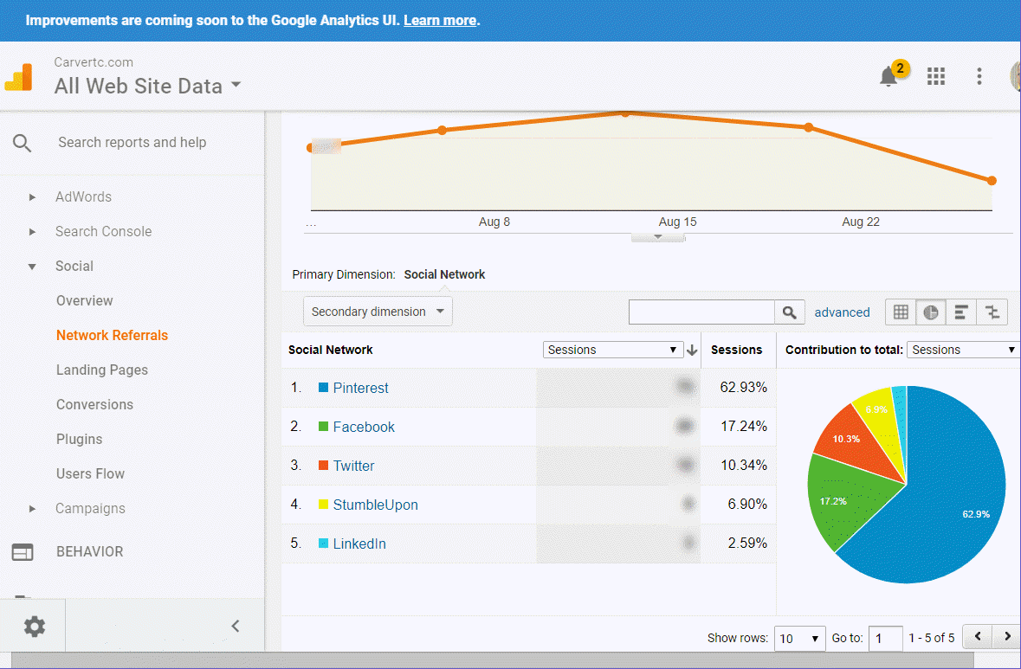Click the table filter search field
The height and width of the screenshot is (669, 1021).
pos(701,312)
